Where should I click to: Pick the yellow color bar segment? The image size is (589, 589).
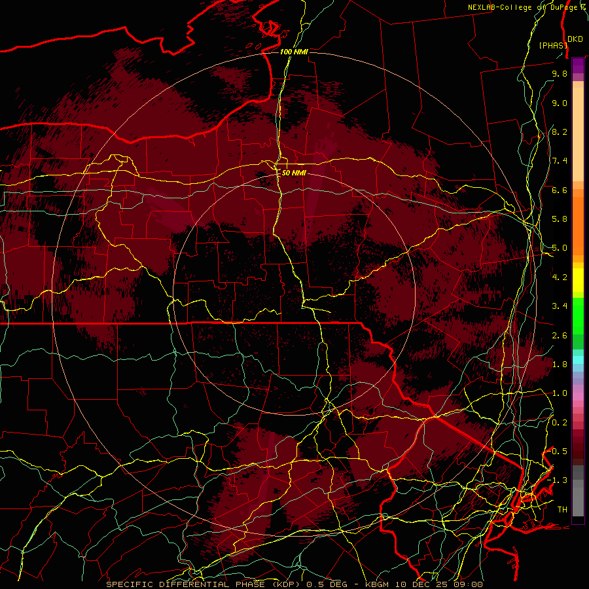click(x=578, y=280)
